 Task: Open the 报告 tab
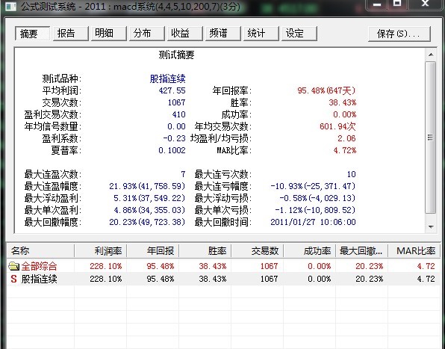[x=71, y=34]
